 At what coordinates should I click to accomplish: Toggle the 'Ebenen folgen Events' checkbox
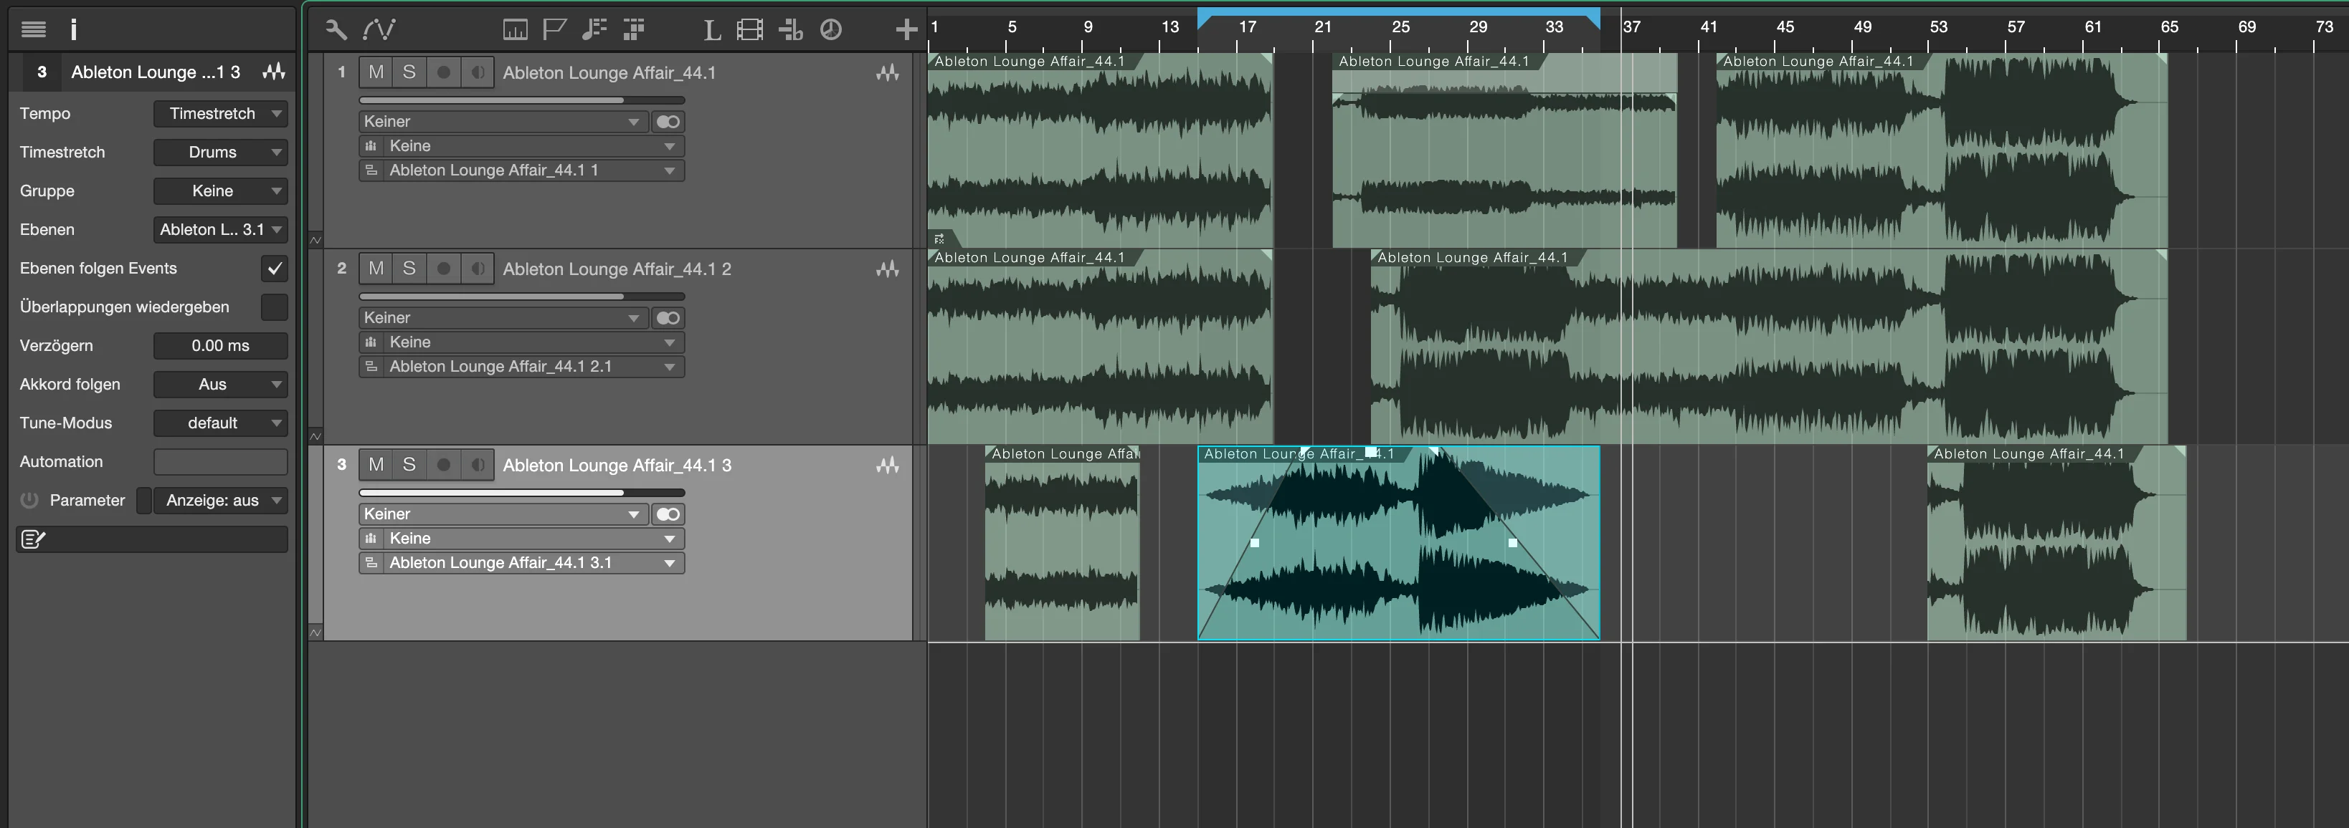[275, 269]
